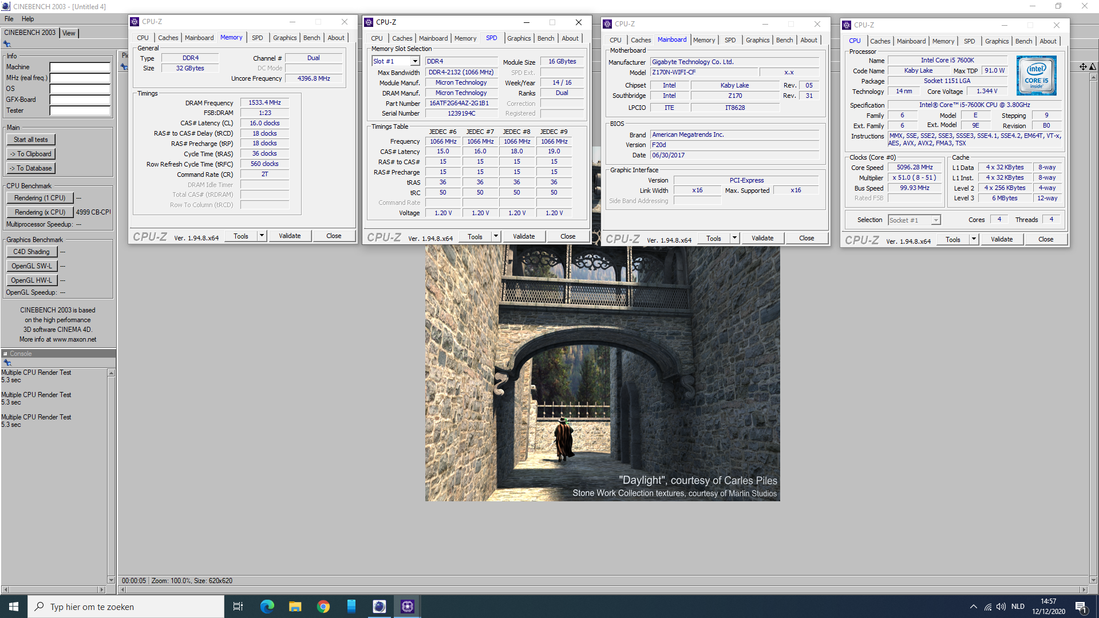Launch Google Chrome from the taskbar
The image size is (1099, 618).
pos(323,607)
